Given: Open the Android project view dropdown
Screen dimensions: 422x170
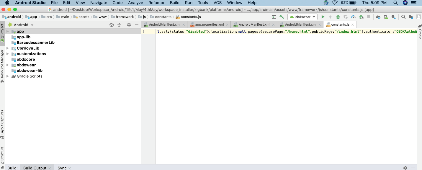Looking at the screenshot, I should [21, 25].
